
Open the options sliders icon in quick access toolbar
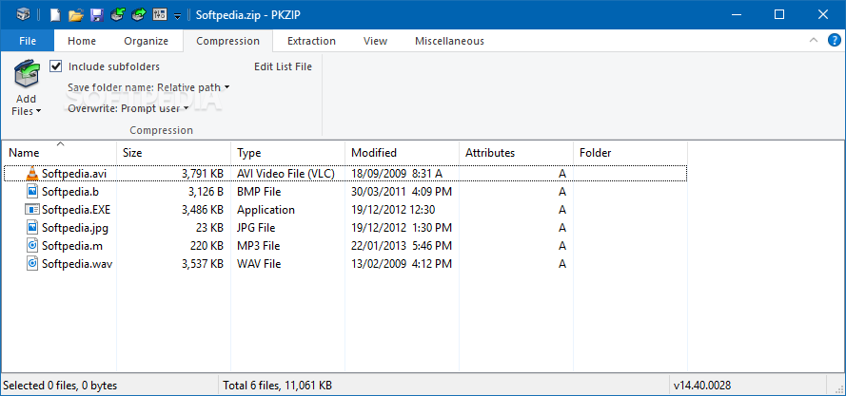pyautogui.click(x=160, y=14)
